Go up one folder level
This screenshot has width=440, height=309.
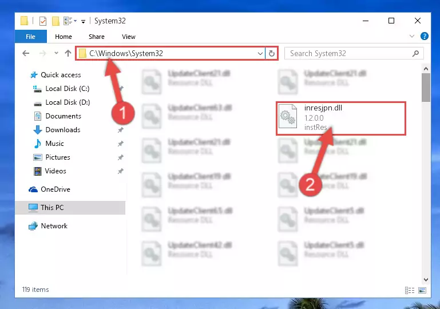coord(68,53)
